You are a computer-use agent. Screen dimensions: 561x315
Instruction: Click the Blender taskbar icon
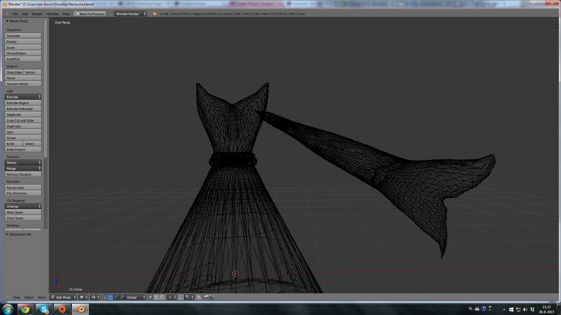coord(80,309)
